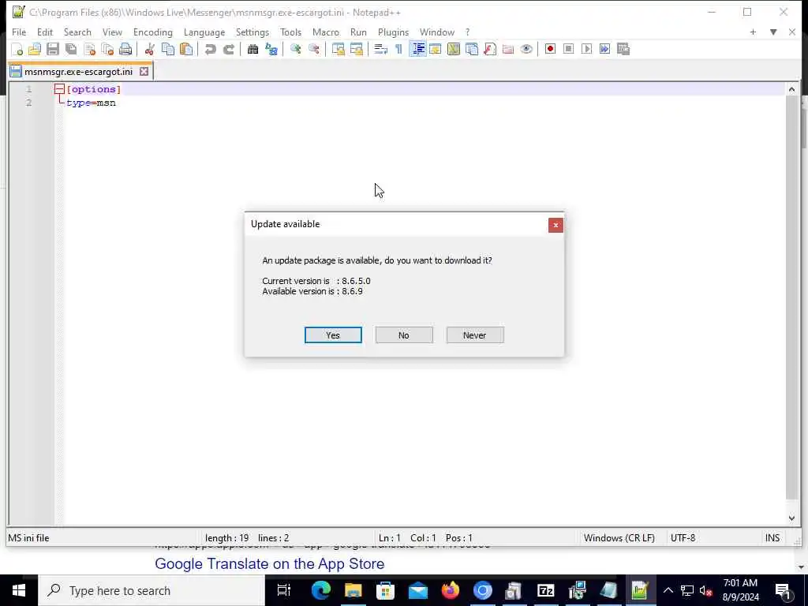Click the Redo toolbar icon
Viewport: 808px width, 606px height.
pos(229,49)
